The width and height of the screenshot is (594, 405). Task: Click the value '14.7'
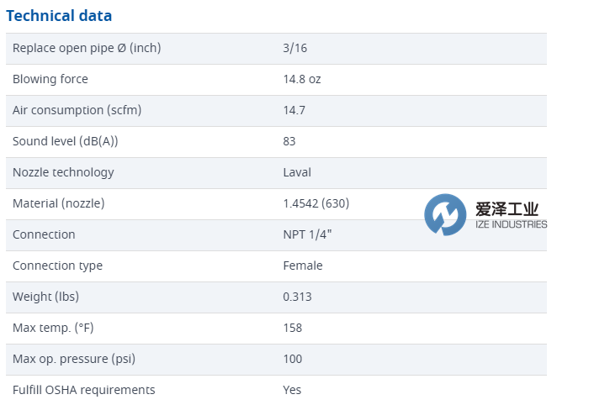point(294,110)
